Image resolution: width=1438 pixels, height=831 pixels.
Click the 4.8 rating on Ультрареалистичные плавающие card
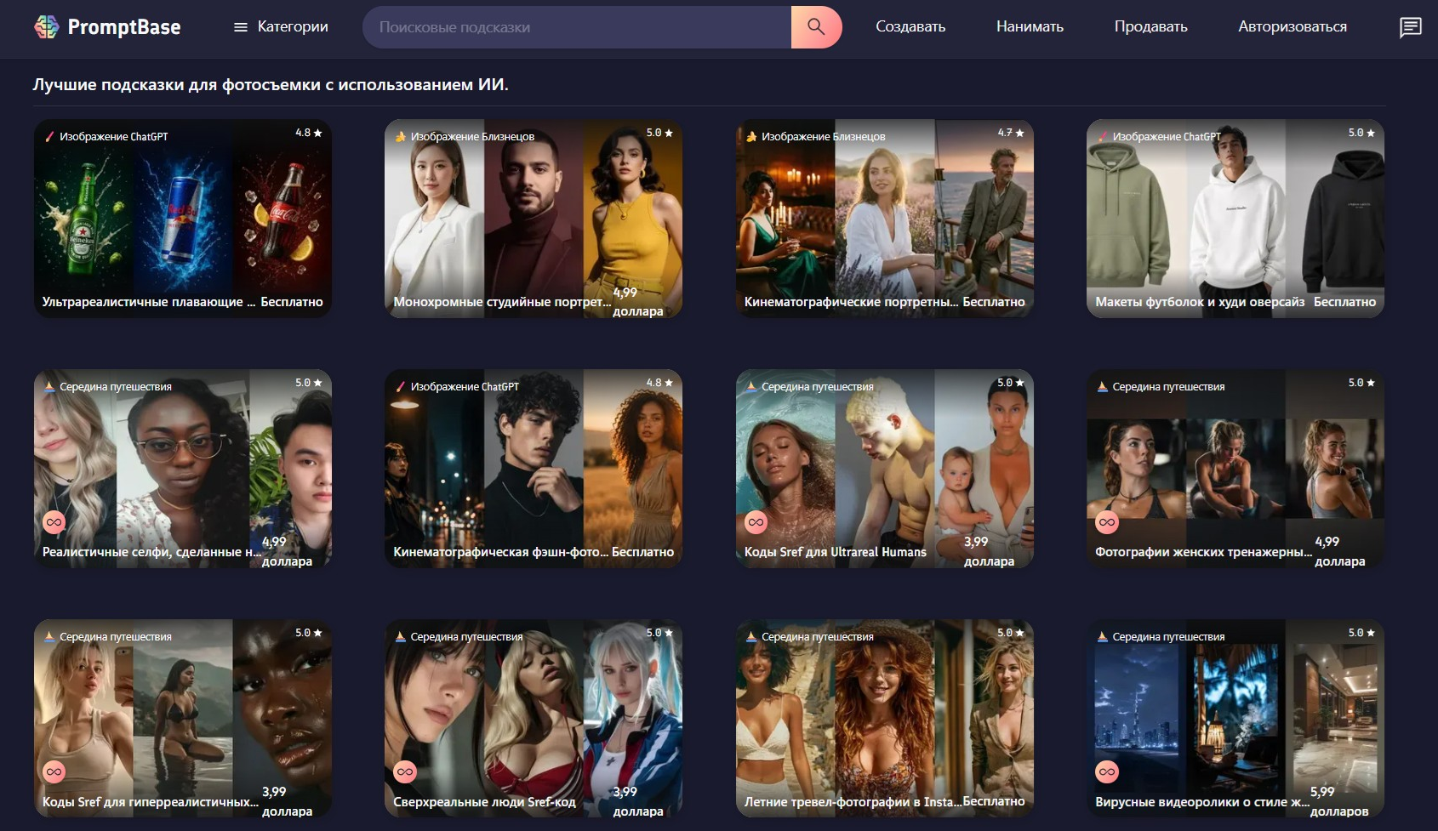click(x=309, y=133)
